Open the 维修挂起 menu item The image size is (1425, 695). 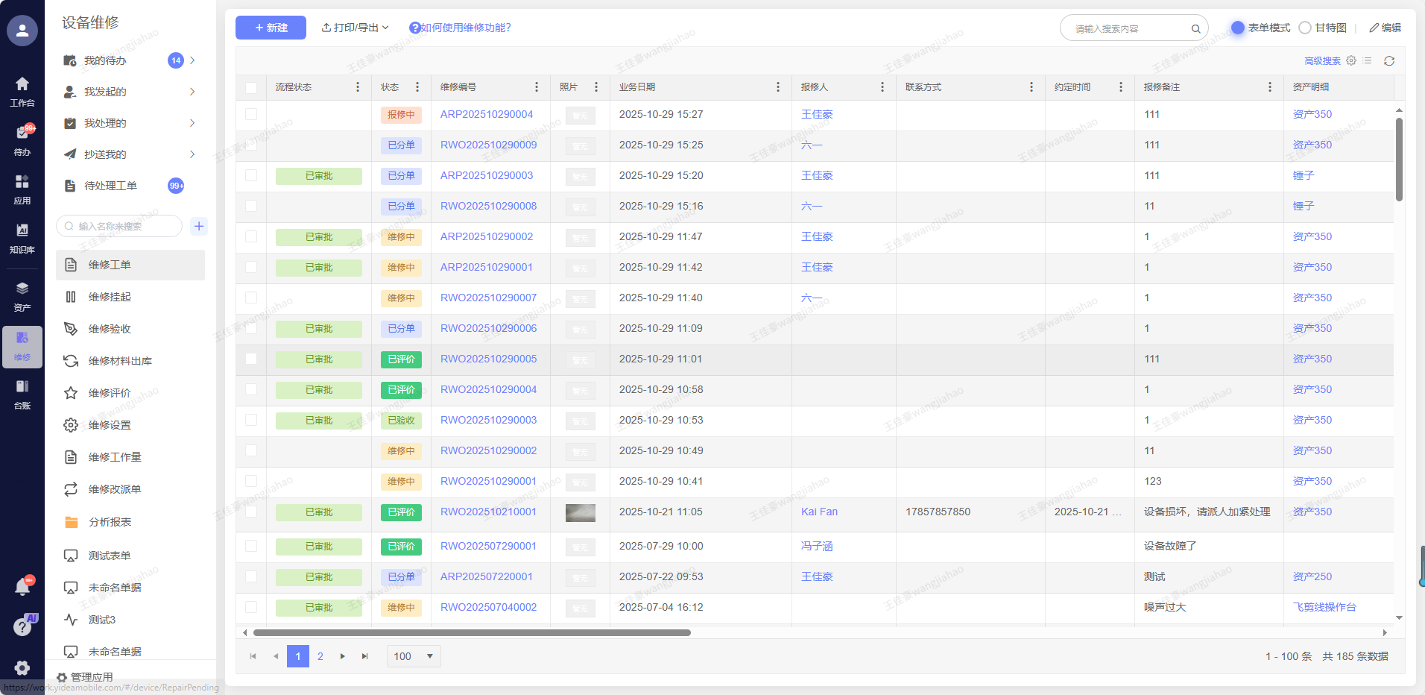pos(110,297)
